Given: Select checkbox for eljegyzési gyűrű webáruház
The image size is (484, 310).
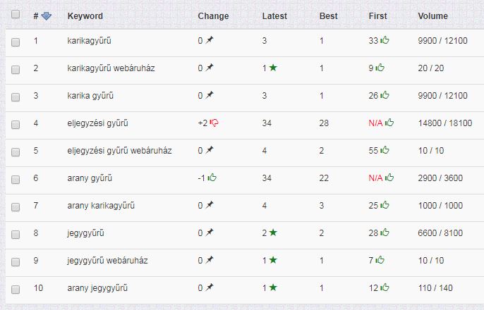Looking at the screenshot, I should click(16, 152).
